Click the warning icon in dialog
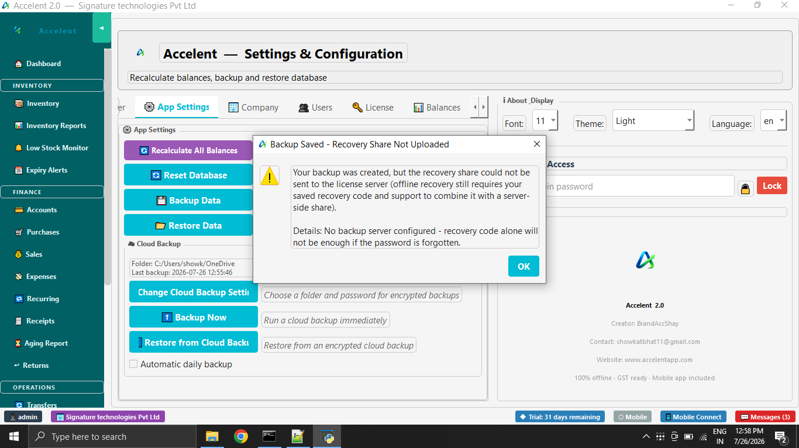 point(270,175)
